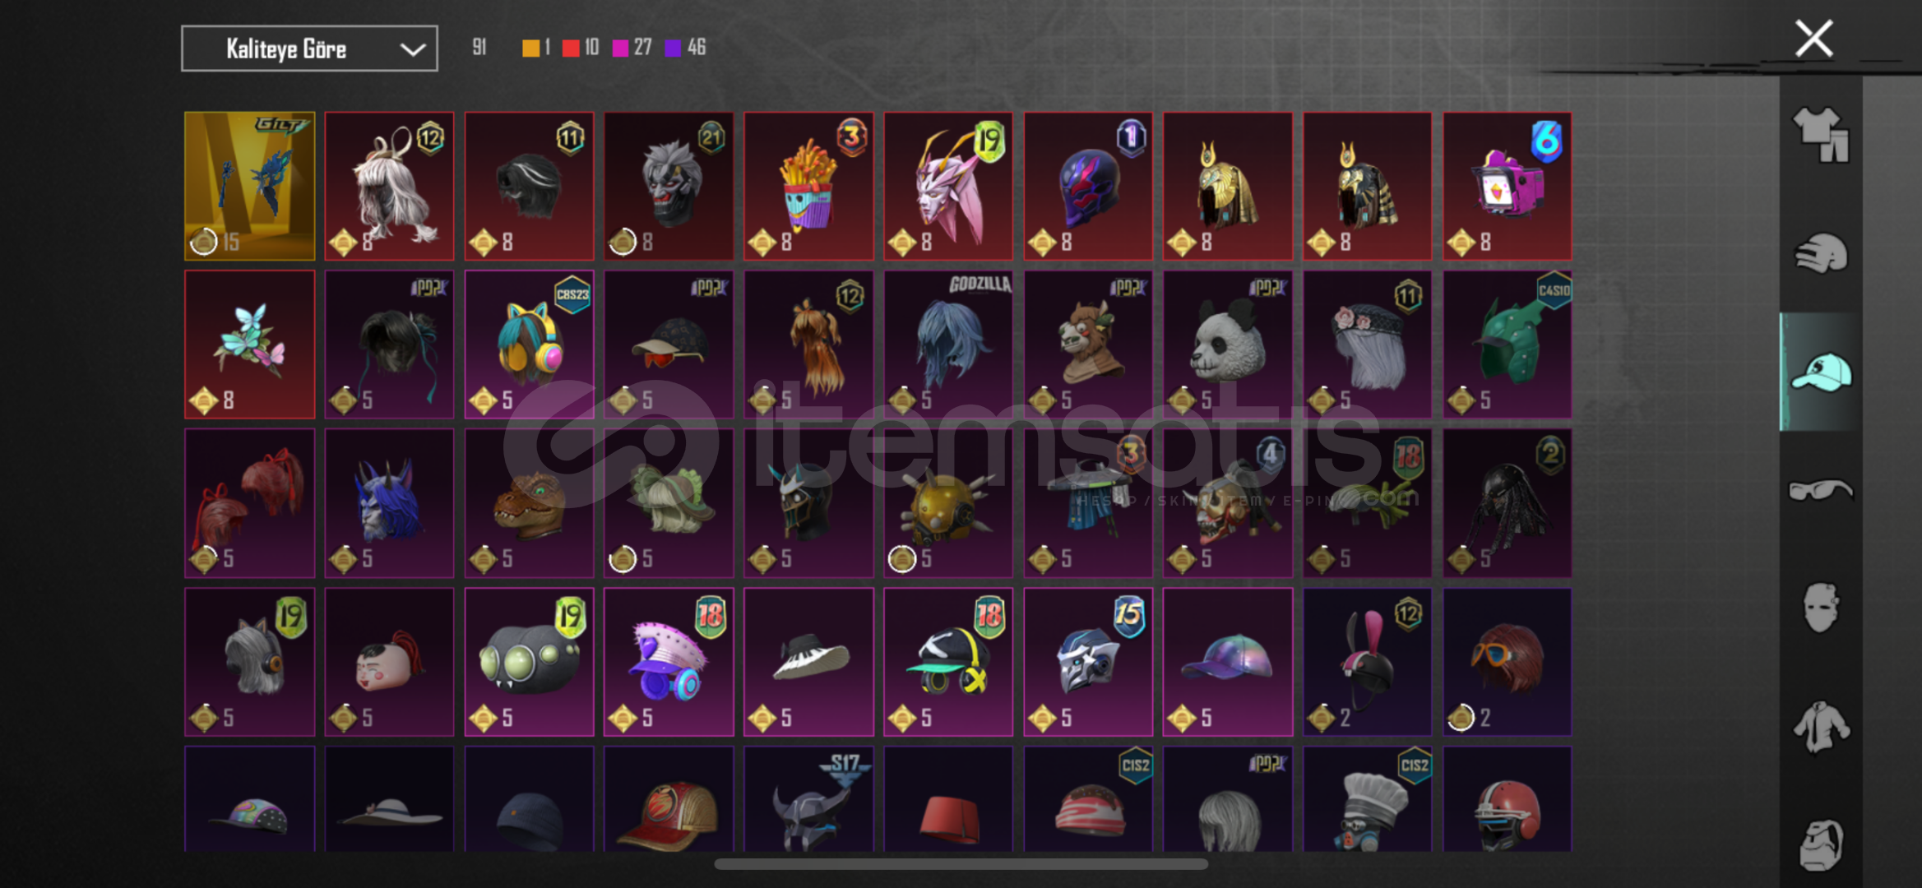
Task: Open the backpack category icon at bottom
Action: 1820,844
